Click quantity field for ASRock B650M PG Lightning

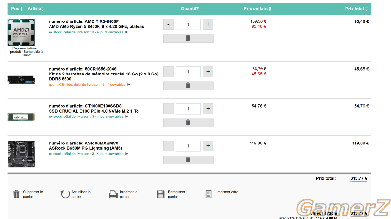(x=188, y=146)
